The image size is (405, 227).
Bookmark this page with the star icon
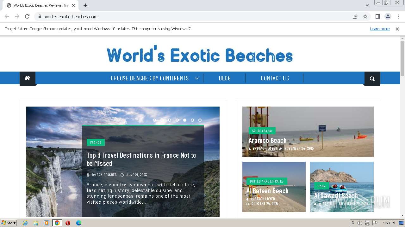pos(365,16)
